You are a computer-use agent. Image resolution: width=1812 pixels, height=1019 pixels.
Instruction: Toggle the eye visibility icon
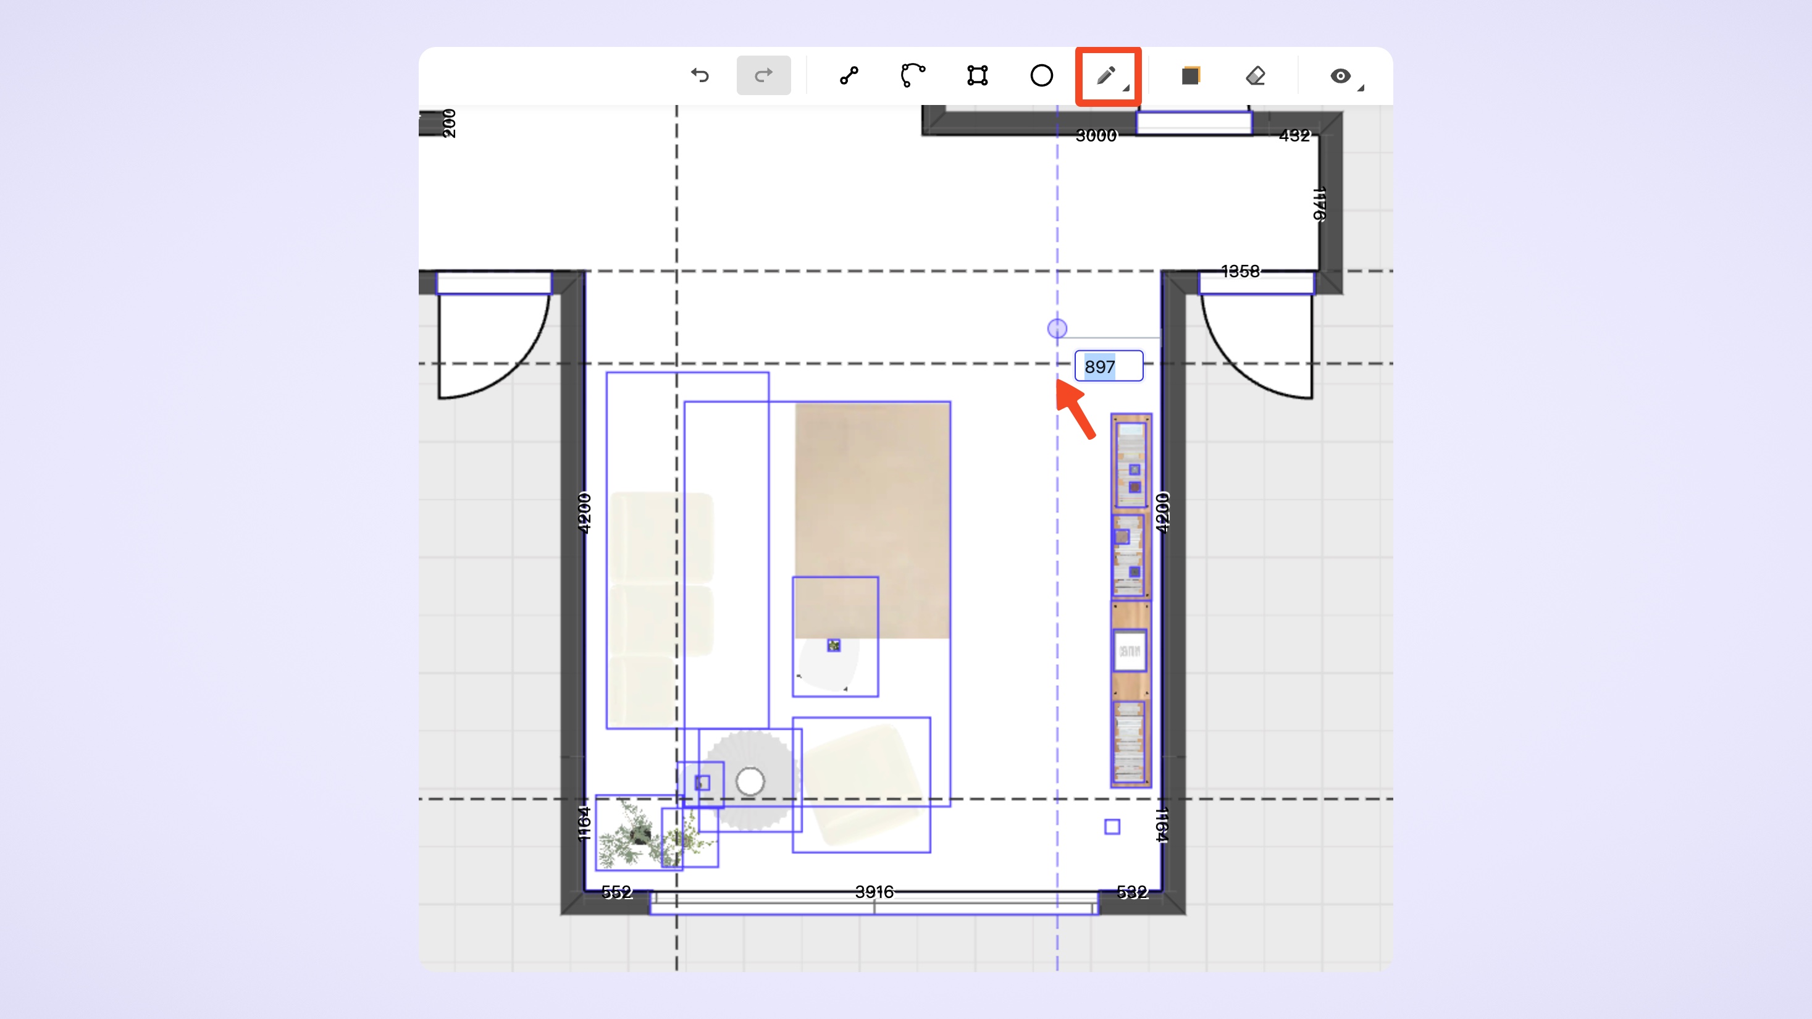1340,75
